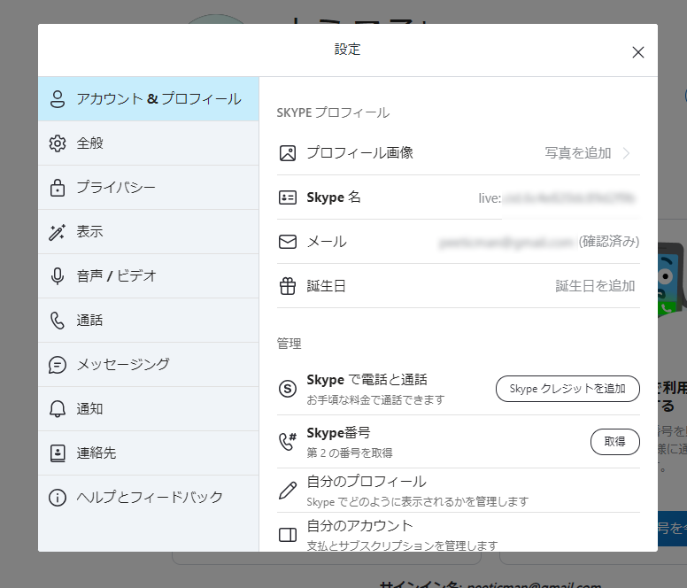Click the お手頃な料金で通話できます text

375,399
